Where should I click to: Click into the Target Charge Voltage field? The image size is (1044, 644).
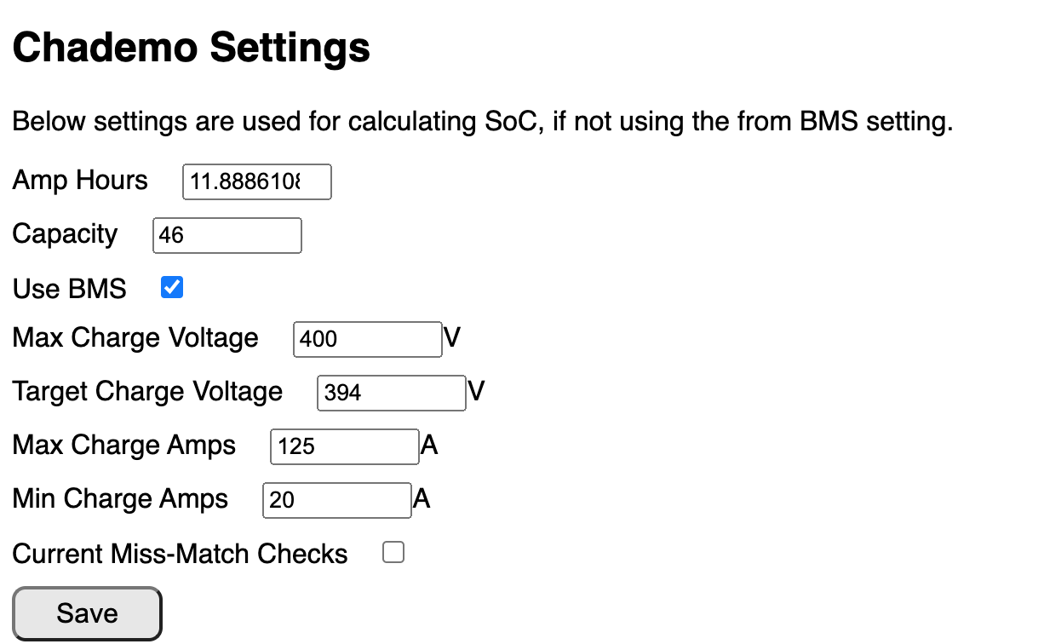(x=391, y=393)
